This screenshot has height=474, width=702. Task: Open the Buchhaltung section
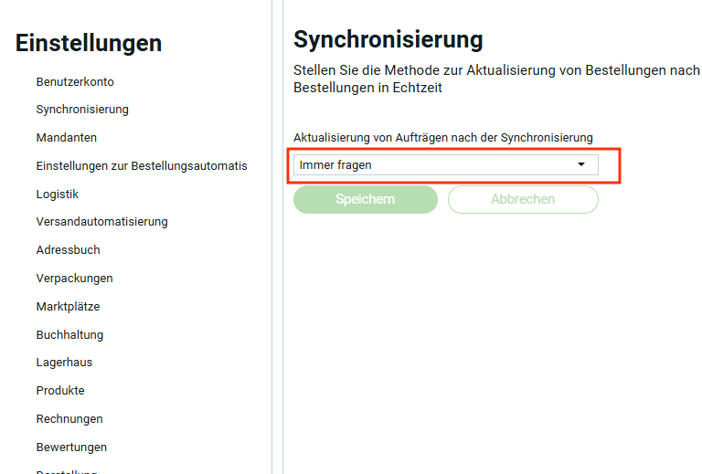[x=69, y=334]
